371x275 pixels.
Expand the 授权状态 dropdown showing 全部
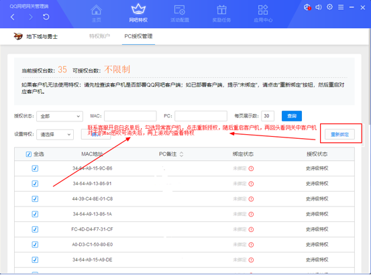(60, 116)
